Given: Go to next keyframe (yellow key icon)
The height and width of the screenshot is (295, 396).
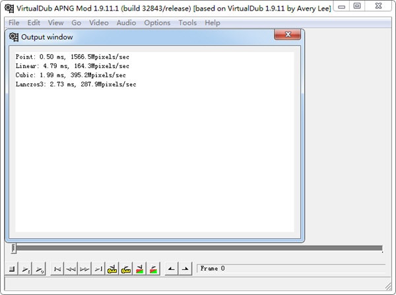Looking at the screenshot, I should click(126, 269).
